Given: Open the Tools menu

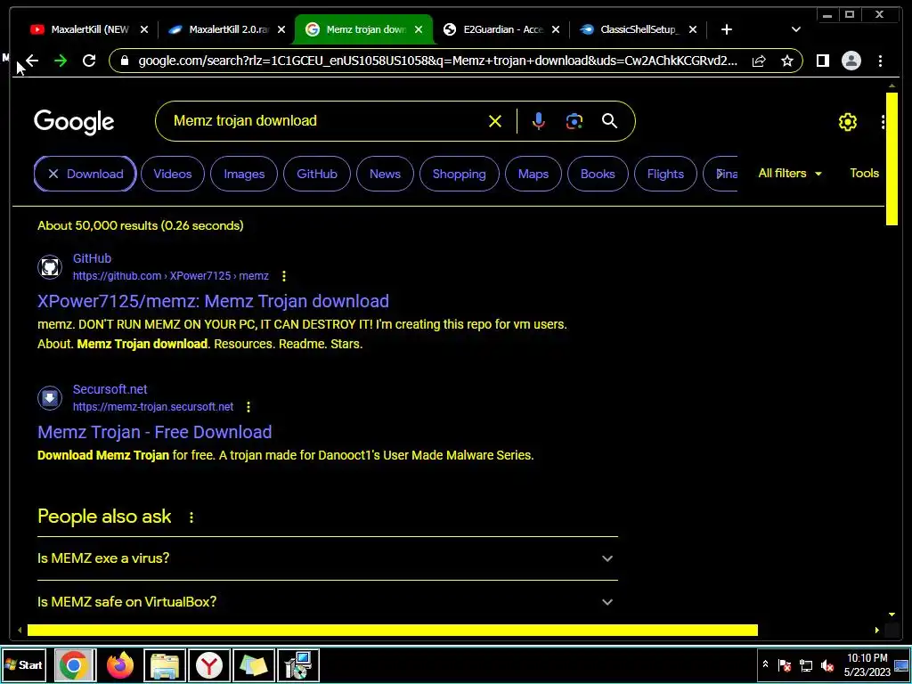Looking at the screenshot, I should pos(864,174).
